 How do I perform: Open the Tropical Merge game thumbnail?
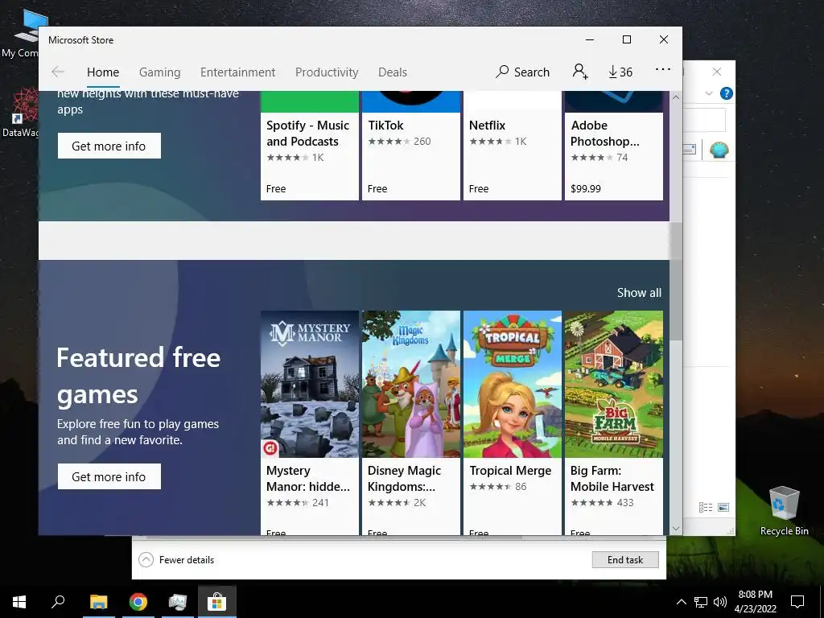pyautogui.click(x=513, y=384)
